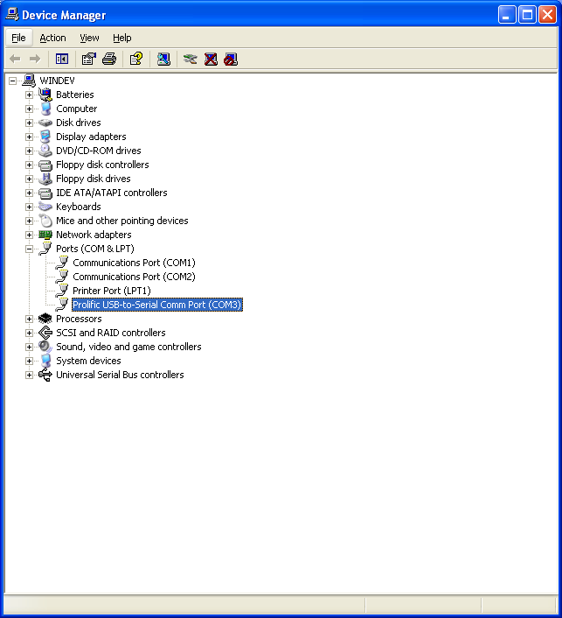The width and height of the screenshot is (562, 618).
Task: Open the File menu
Action: click(18, 38)
